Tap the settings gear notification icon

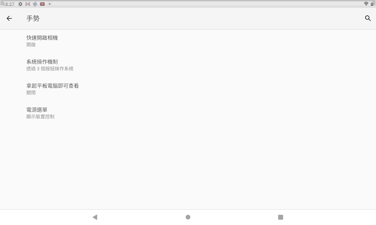(x=20, y=4)
